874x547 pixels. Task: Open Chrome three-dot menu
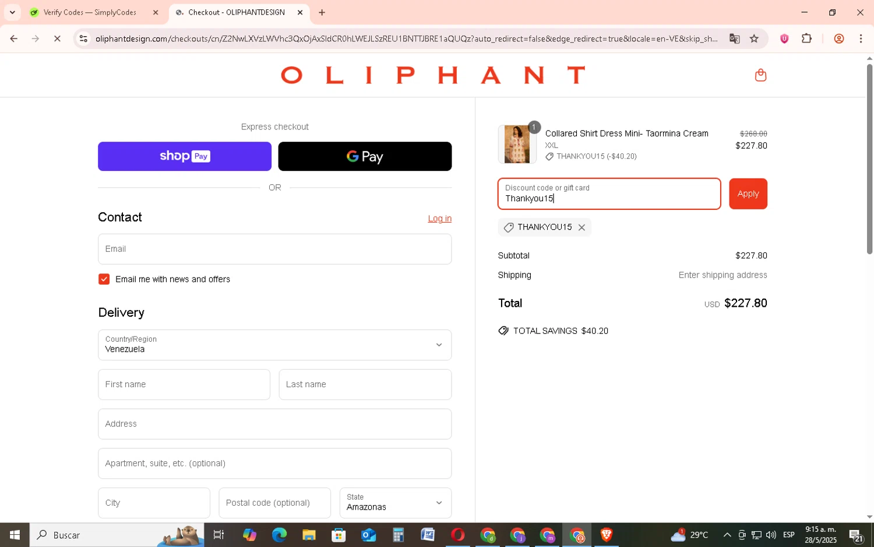point(861,38)
